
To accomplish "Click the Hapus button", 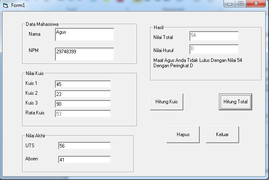I will [183, 134].
